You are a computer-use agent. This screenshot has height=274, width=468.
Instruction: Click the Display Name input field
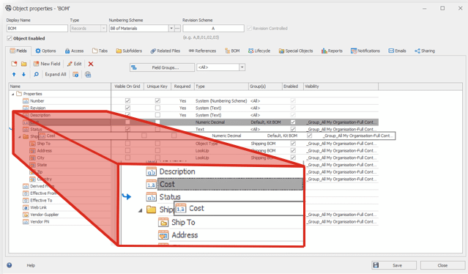(x=37, y=29)
